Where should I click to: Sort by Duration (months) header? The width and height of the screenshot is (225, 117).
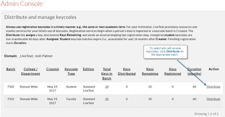point(194,71)
